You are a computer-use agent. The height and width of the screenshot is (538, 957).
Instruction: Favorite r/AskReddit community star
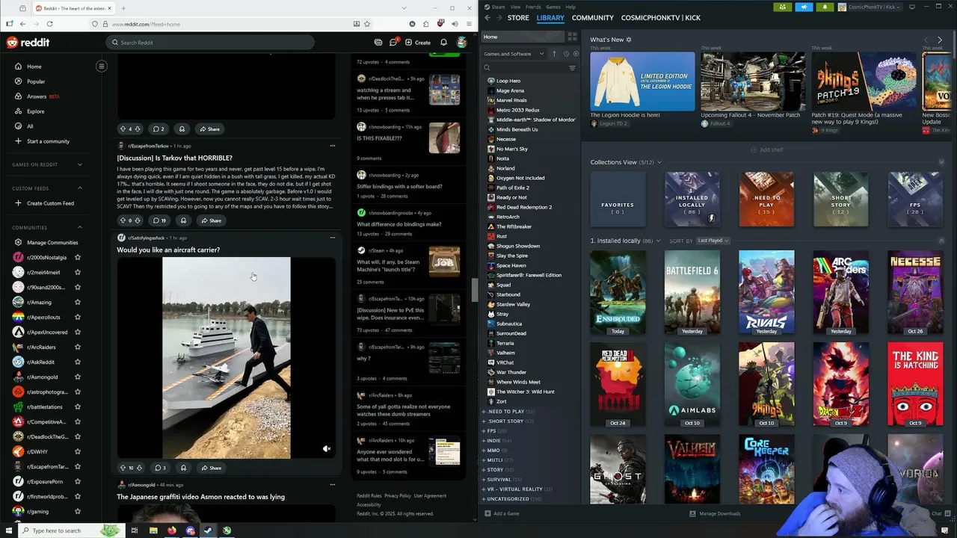click(78, 362)
